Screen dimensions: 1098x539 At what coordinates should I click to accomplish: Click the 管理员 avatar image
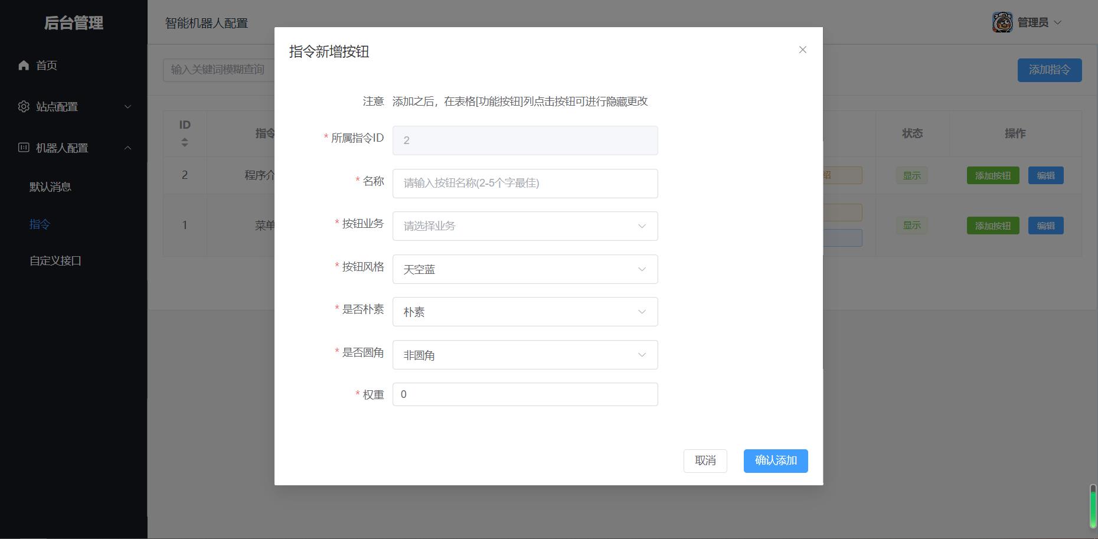tap(1002, 22)
